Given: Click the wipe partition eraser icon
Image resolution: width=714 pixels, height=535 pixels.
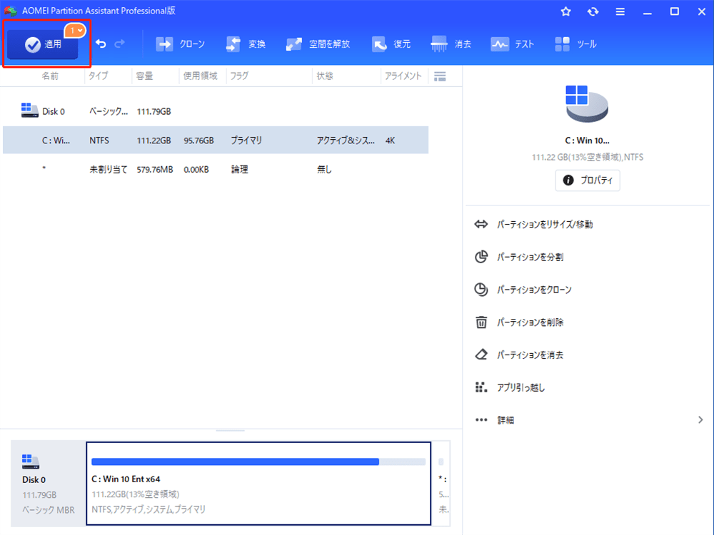Looking at the screenshot, I should (481, 355).
